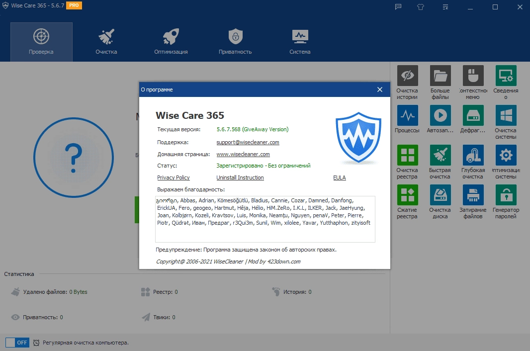
Task: Open the Оптимизация tab
Action: [x=171, y=42]
